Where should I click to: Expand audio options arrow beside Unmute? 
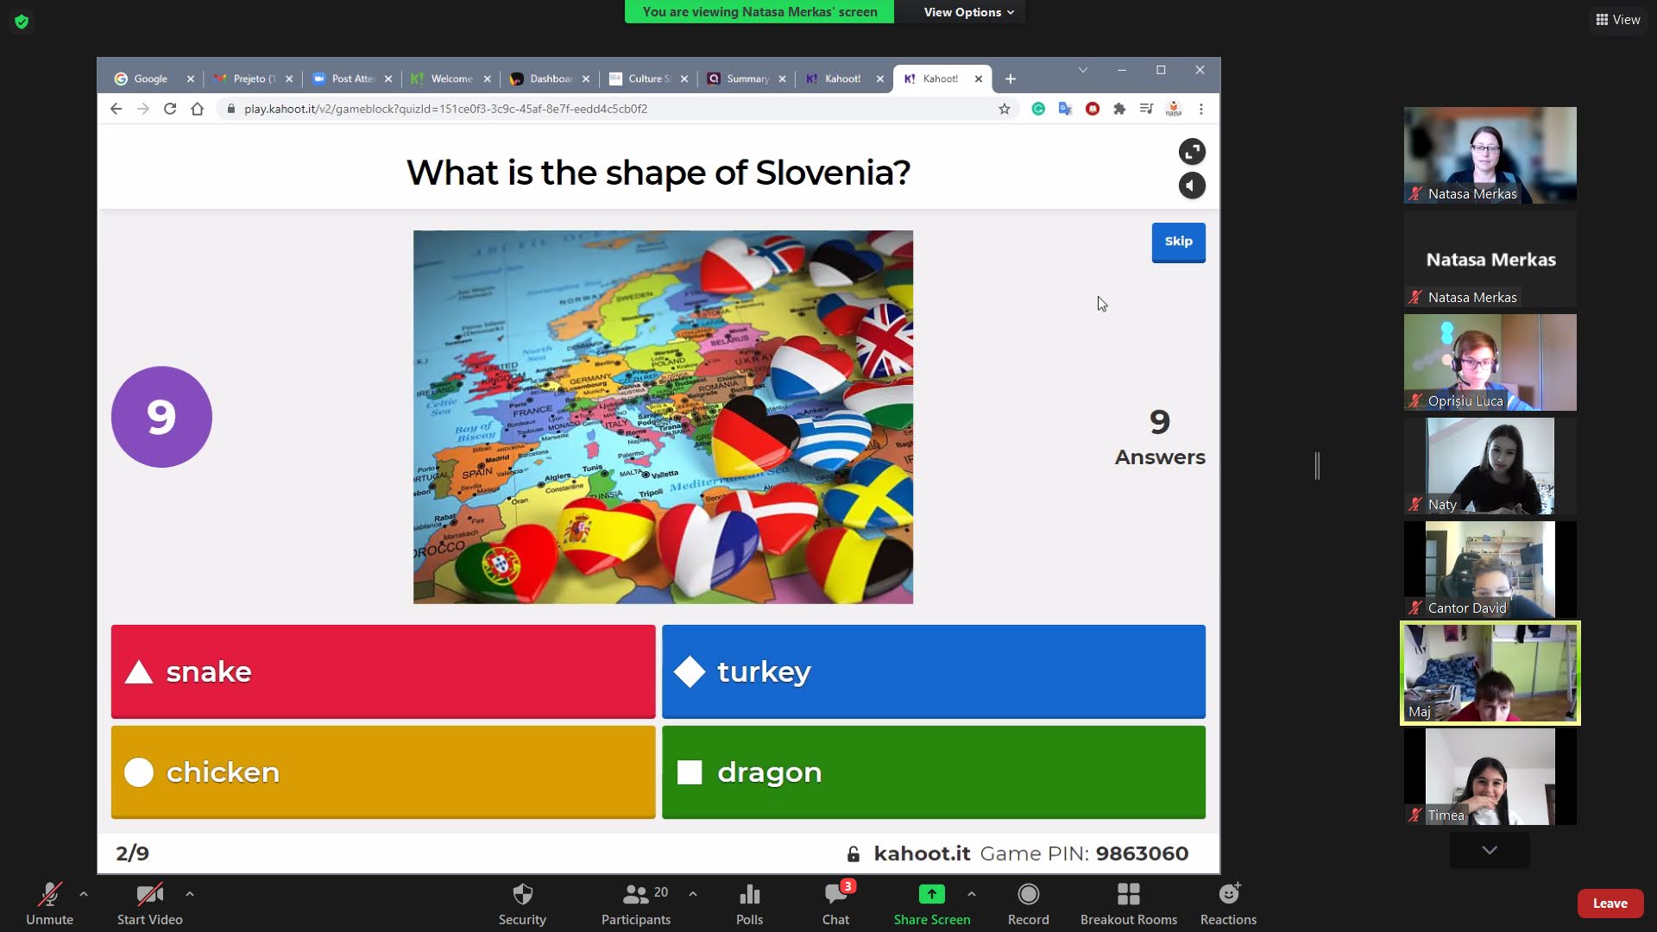[84, 894]
